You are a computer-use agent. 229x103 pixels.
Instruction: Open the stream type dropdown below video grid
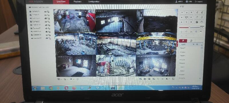click(x=66, y=79)
